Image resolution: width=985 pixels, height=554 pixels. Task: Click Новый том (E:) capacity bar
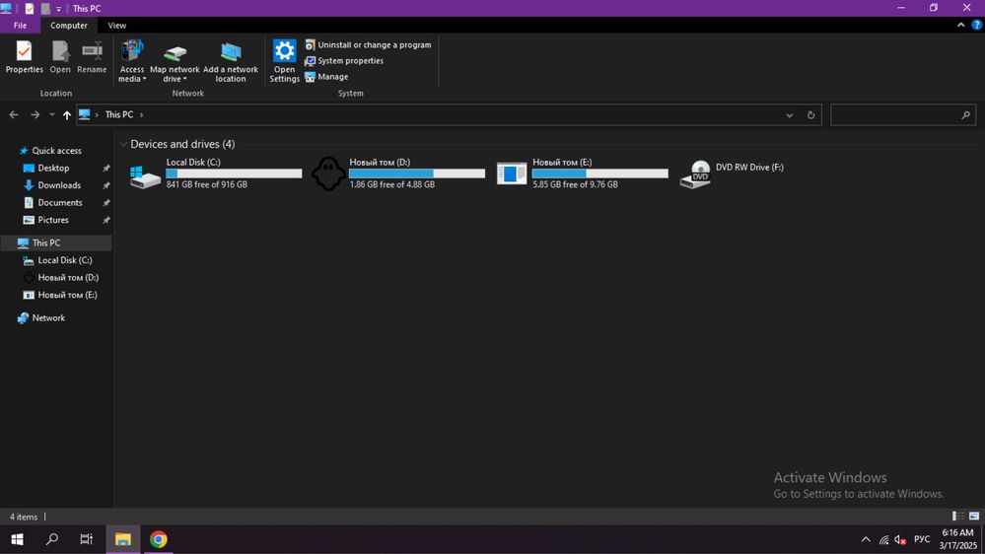pos(599,173)
